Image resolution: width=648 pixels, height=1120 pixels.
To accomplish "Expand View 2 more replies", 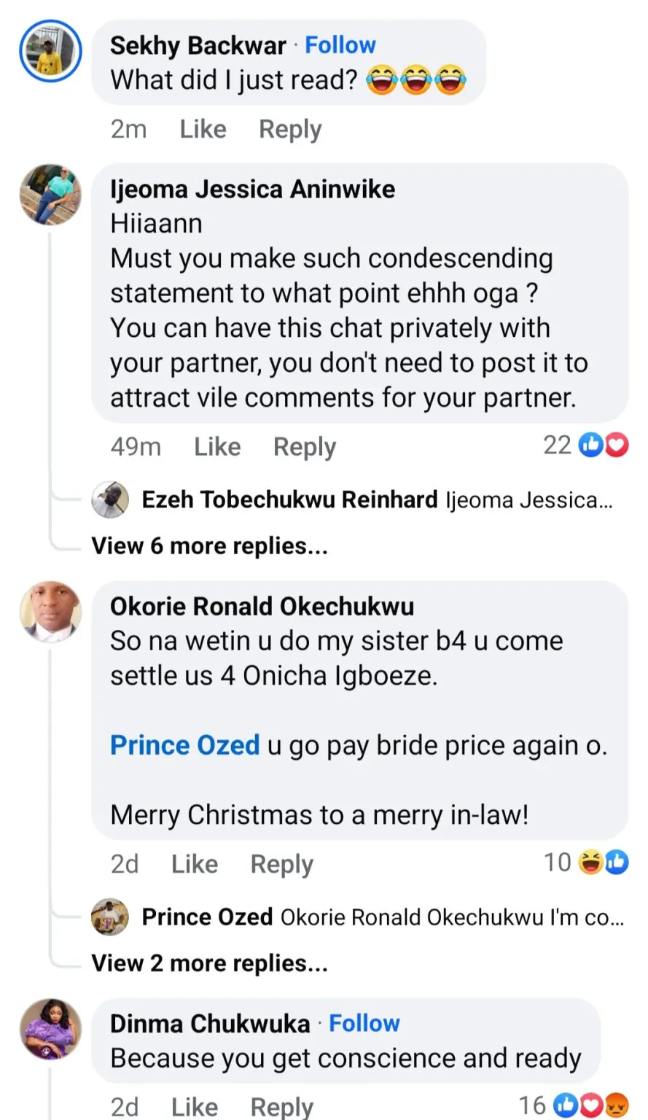I will pos(210,963).
